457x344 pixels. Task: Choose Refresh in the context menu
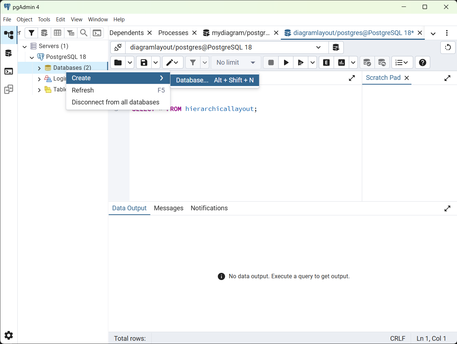click(118, 90)
